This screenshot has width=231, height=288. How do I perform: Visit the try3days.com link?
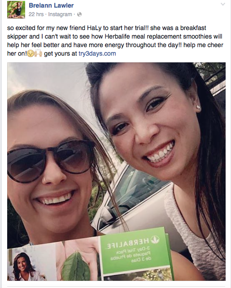[97, 53]
